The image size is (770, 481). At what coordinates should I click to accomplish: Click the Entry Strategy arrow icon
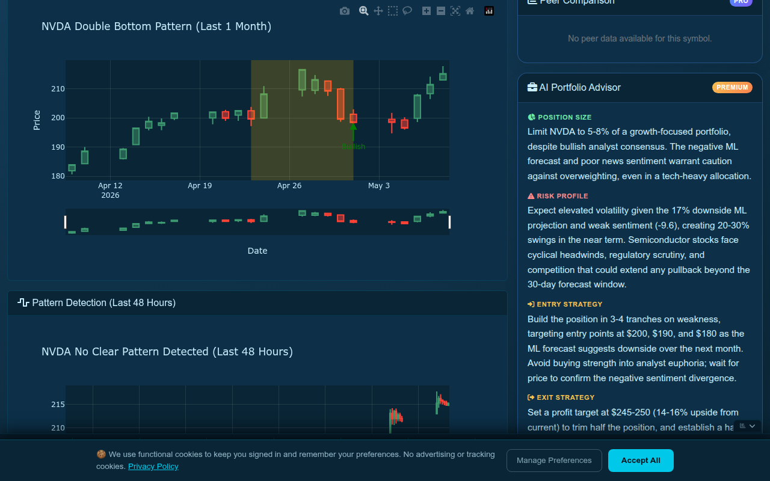point(531,304)
